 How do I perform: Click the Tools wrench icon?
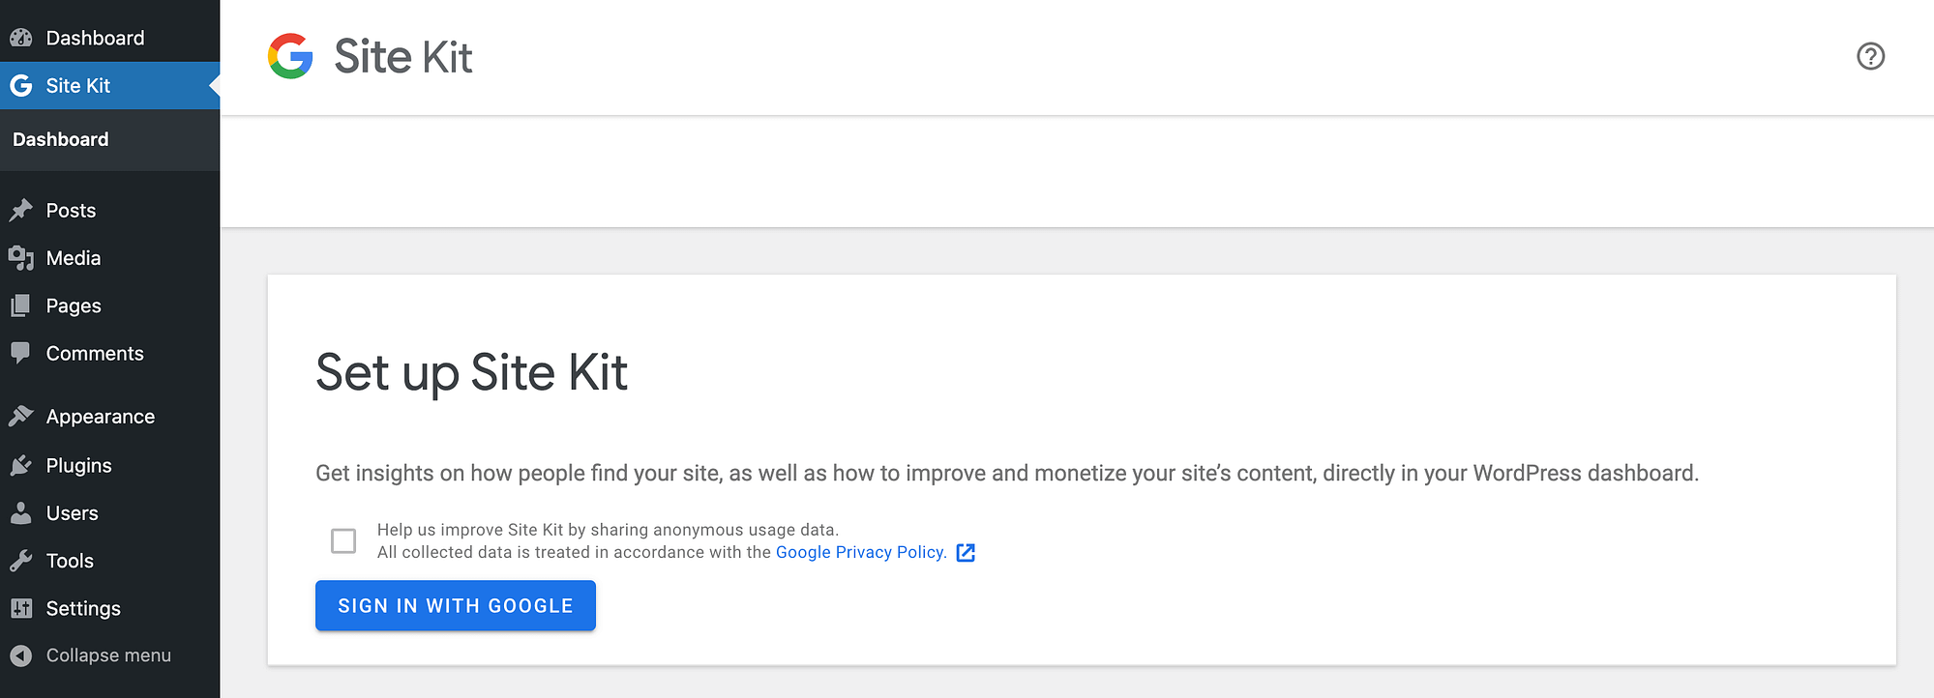[21, 560]
